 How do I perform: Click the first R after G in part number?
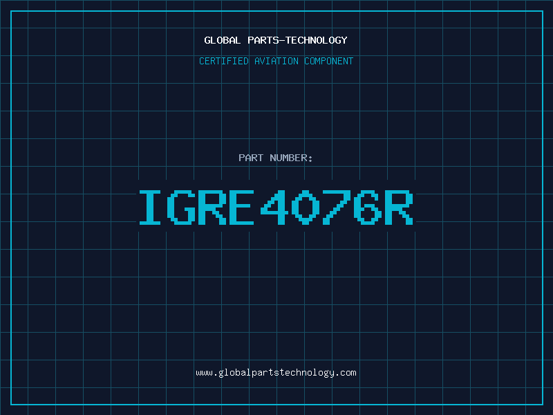pyautogui.click(x=214, y=207)
